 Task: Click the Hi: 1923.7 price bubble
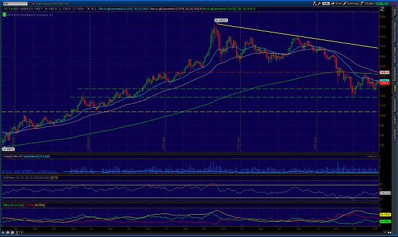(221, 20)
